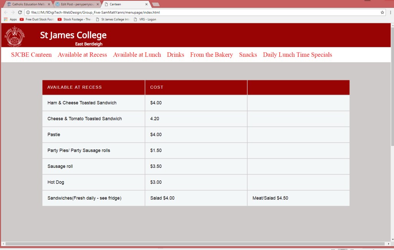Click the address bar URL field
The width and height of the screenshot is (394, 250).
coord(192,12)
